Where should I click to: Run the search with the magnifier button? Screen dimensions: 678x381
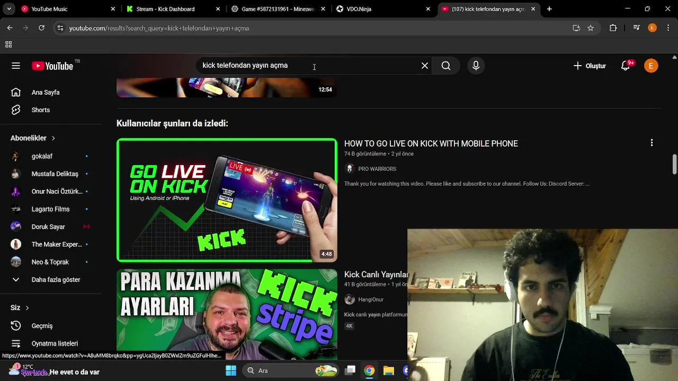446,66
